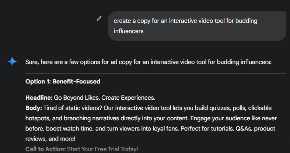The width and height of the screenshot is (290, 153).
Task: Click "Tired of static videos?" in the body
Action: [x=73, y=108]
